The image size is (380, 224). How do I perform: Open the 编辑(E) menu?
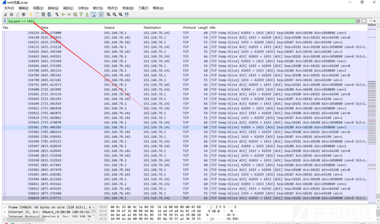coord(24,8)
